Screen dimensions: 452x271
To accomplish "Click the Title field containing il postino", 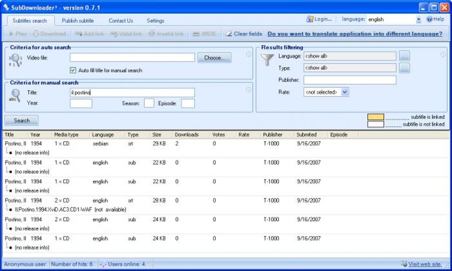I will point(132,93).
